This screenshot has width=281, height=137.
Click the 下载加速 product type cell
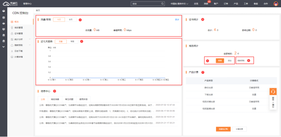tap(208, 94)
